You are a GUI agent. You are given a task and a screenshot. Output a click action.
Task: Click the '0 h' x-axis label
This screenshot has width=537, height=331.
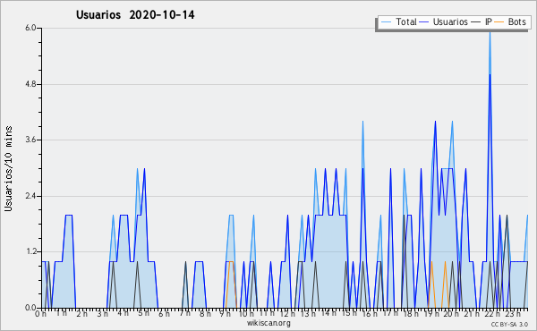coord(41,314)
